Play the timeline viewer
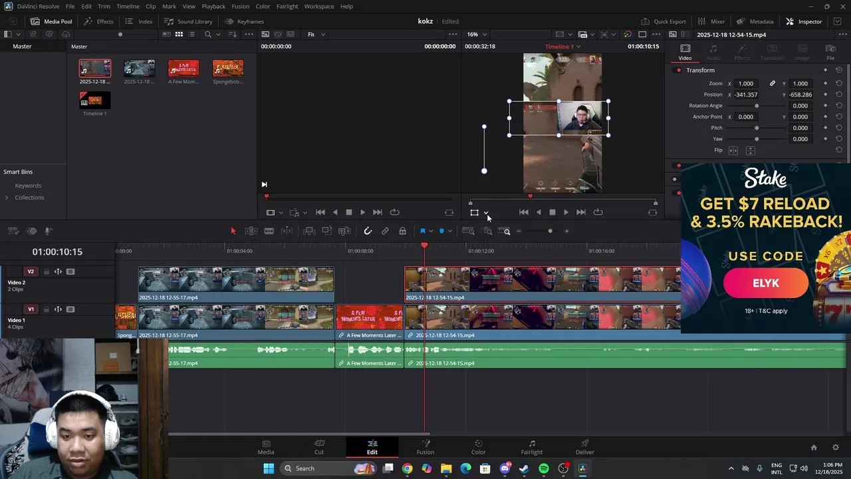This screenshot has width=851, height=479. [x=566, y=212]
